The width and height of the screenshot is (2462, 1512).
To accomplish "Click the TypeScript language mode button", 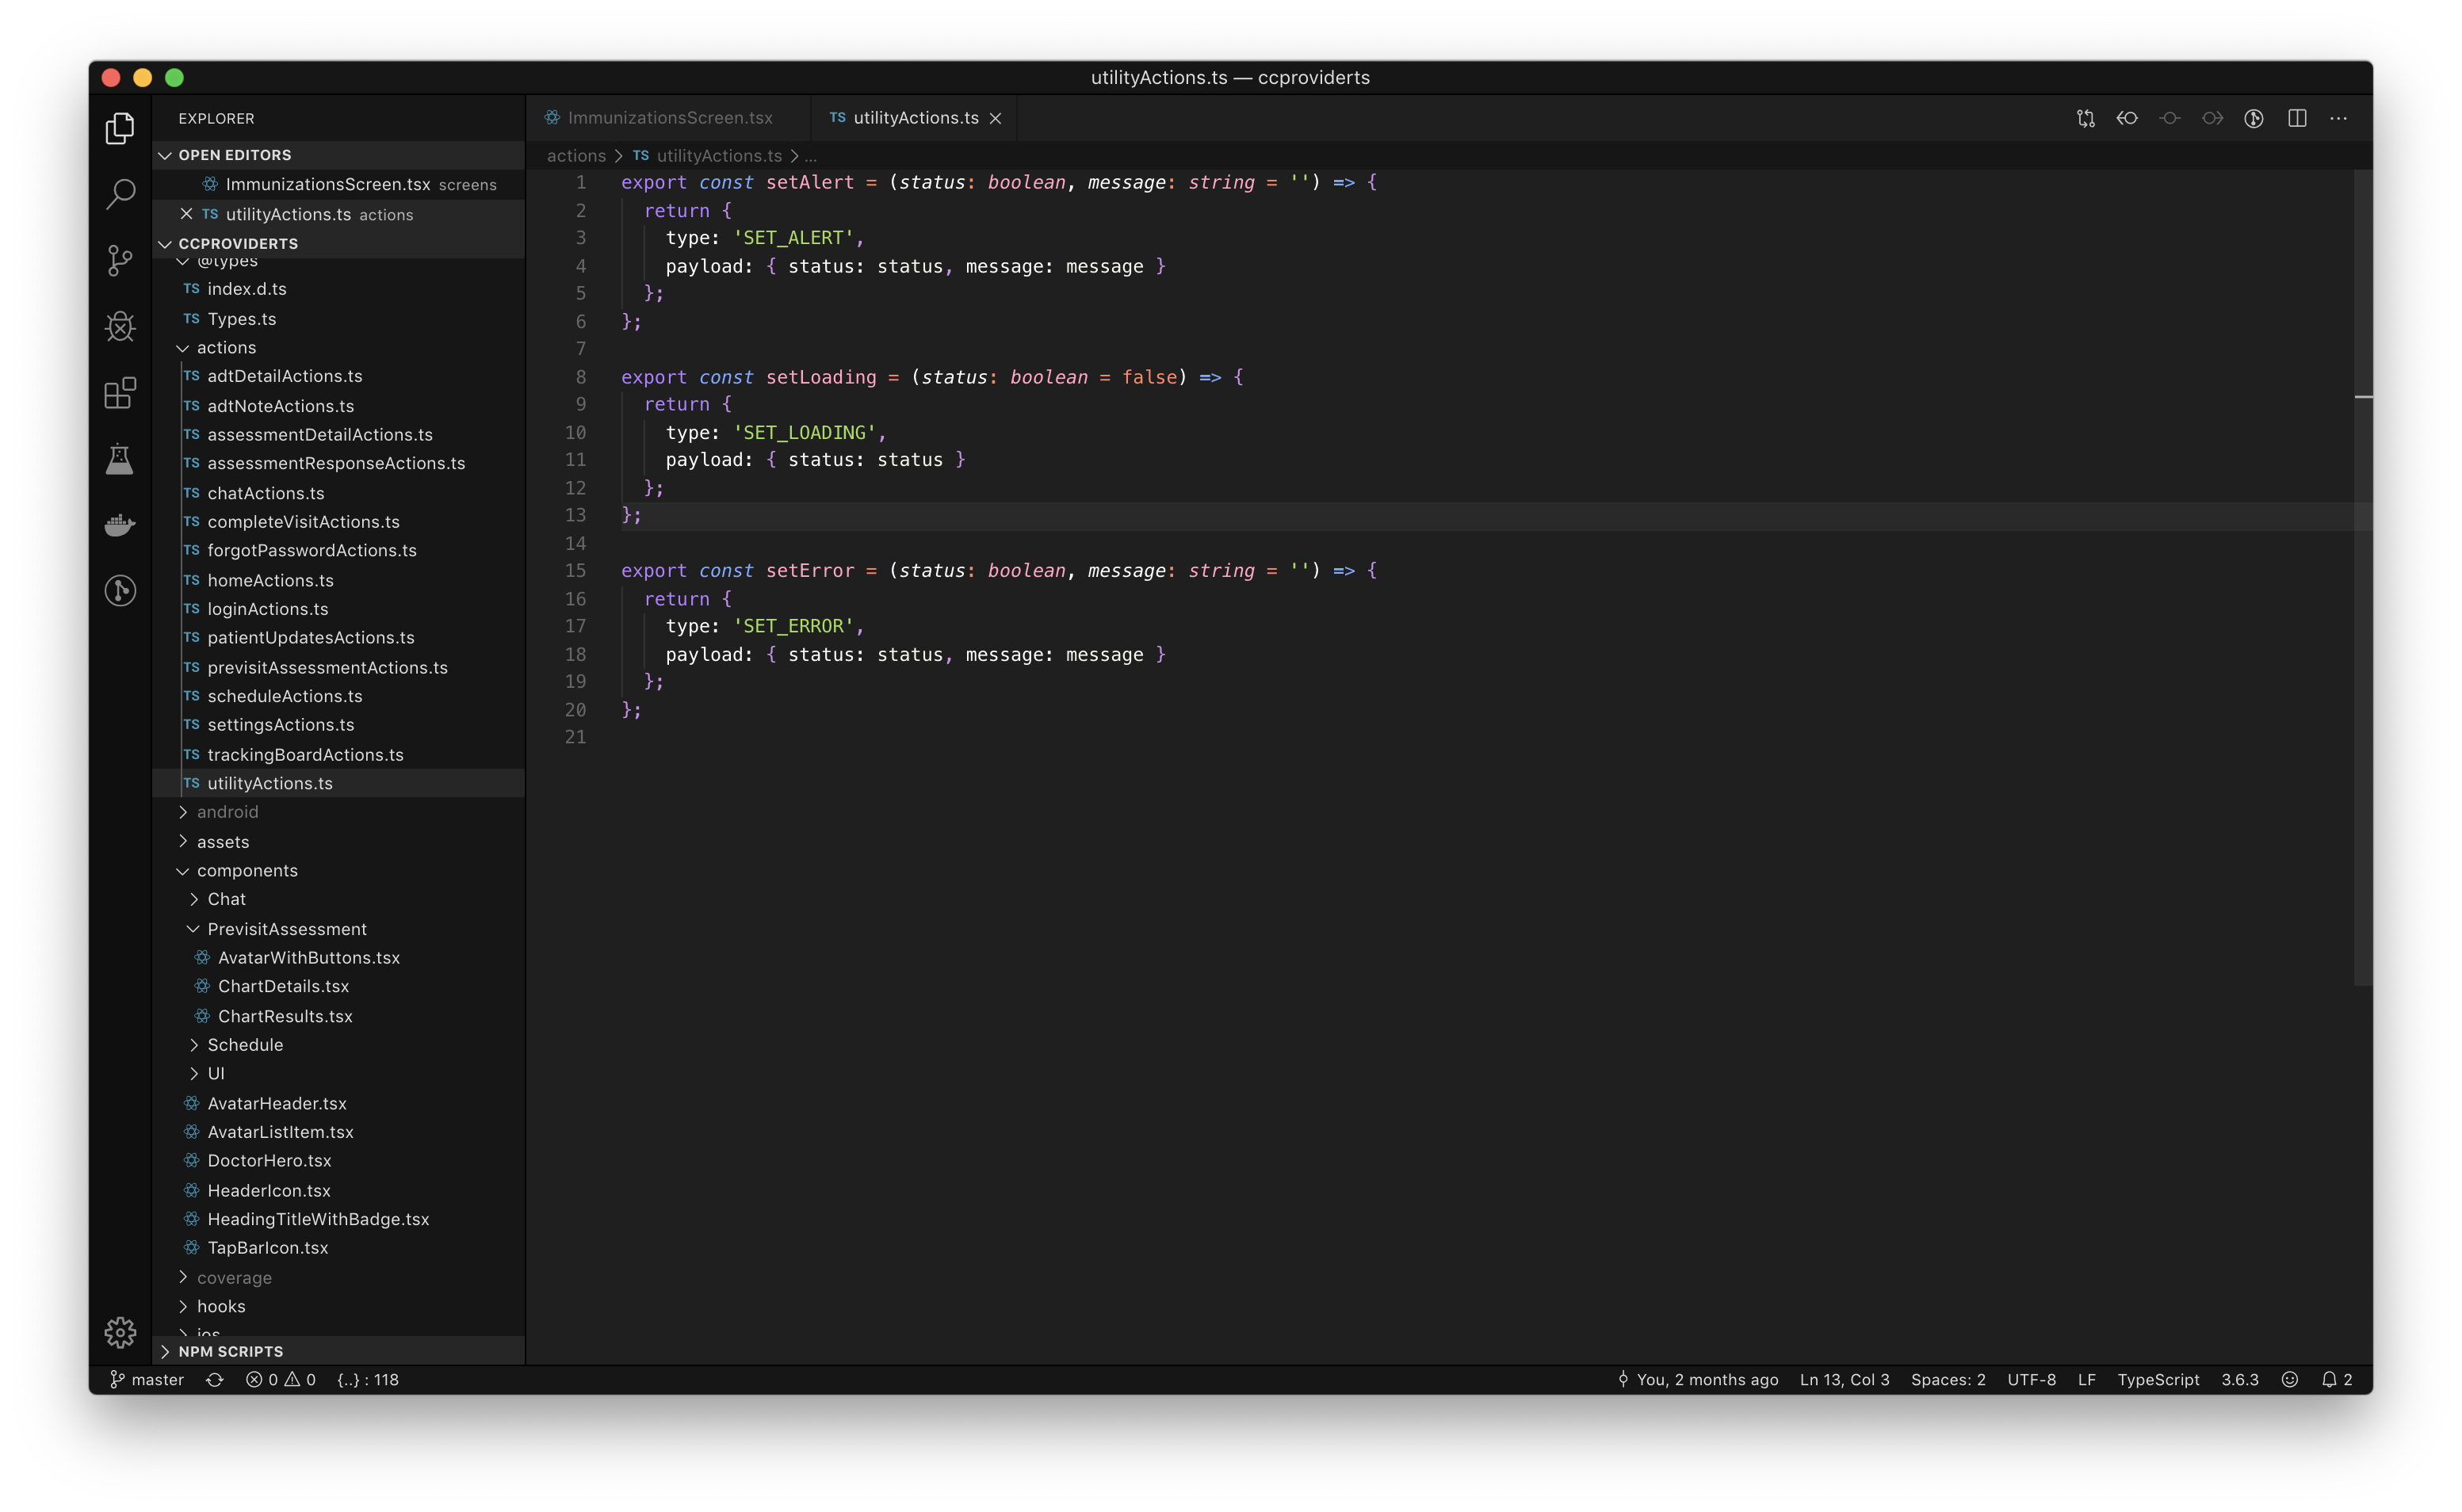I will click(x=2158, y=1380).
